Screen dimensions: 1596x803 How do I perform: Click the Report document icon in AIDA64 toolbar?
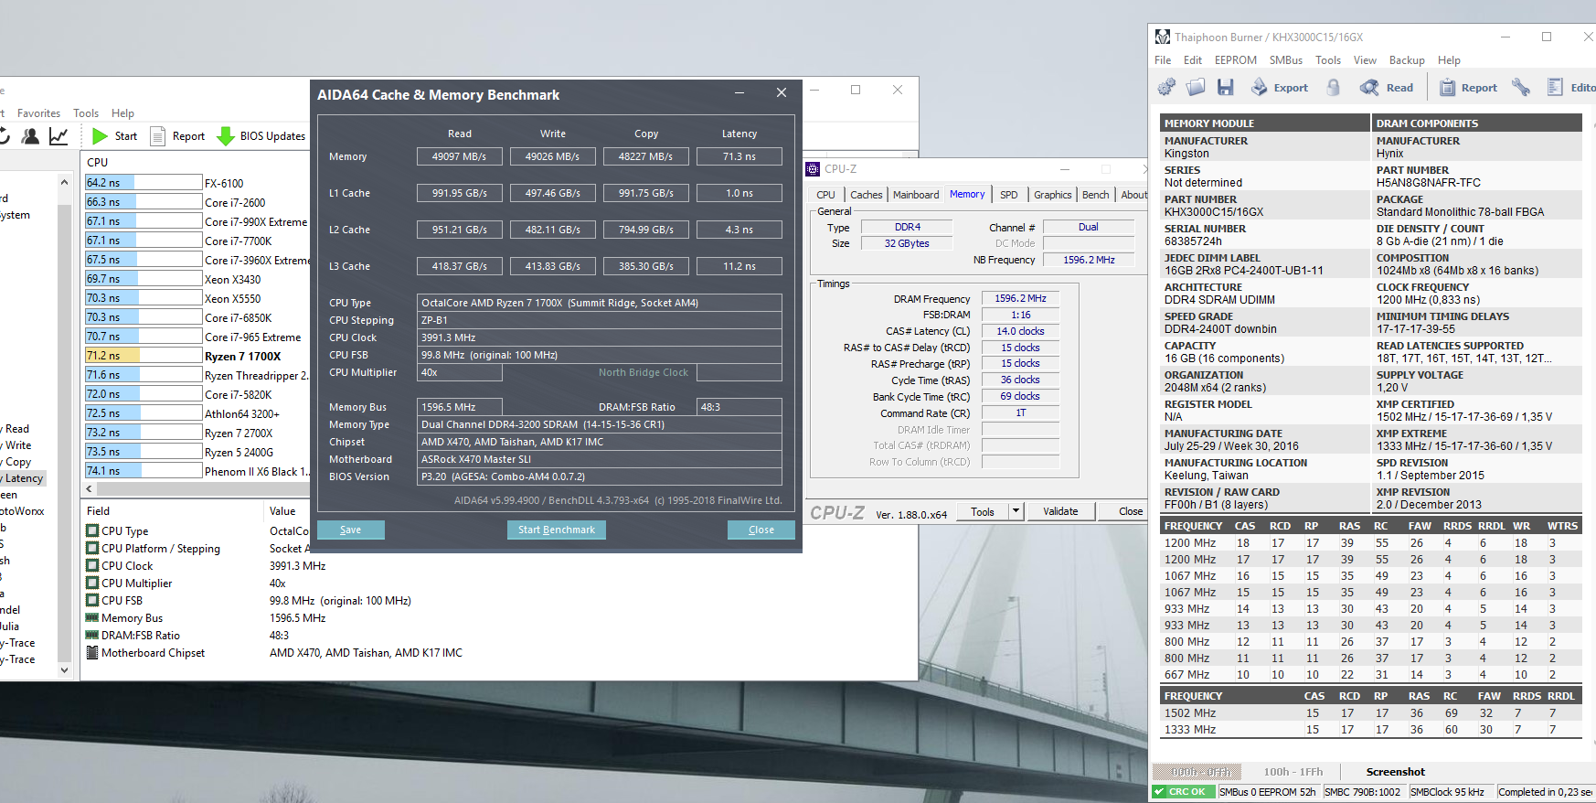tap(157, 136)
